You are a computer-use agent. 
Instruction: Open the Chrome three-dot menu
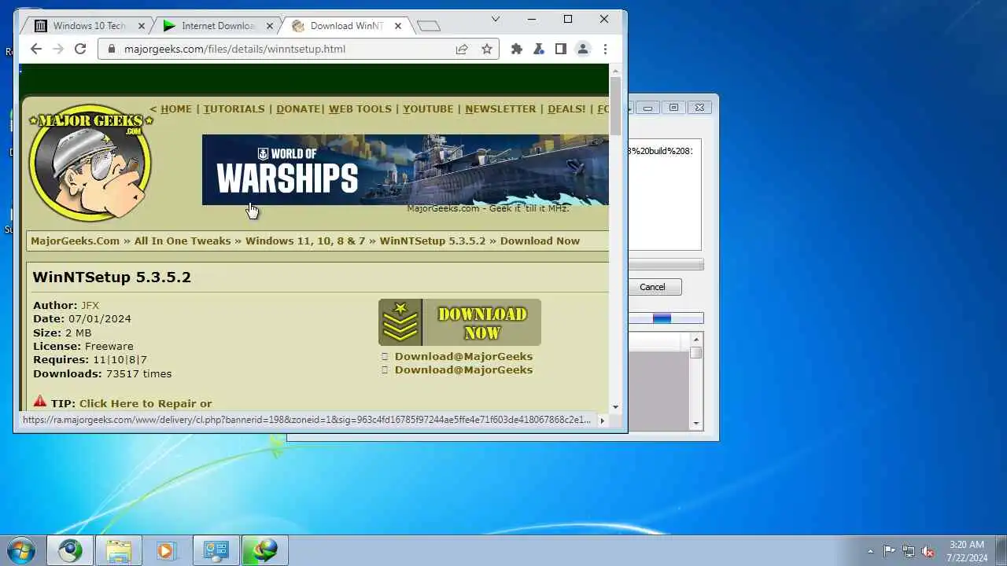click(605, 49)
